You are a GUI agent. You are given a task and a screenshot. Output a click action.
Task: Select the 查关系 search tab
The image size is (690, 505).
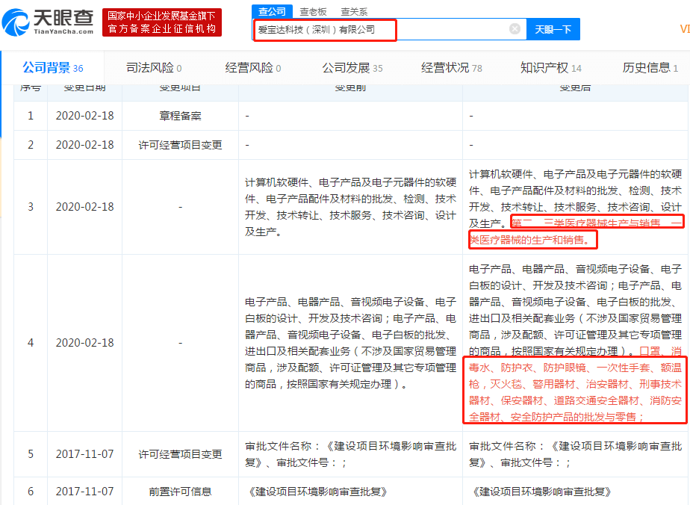click(x=354, y=12)
